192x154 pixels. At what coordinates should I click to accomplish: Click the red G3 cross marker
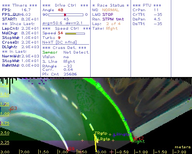click(10, 110)
